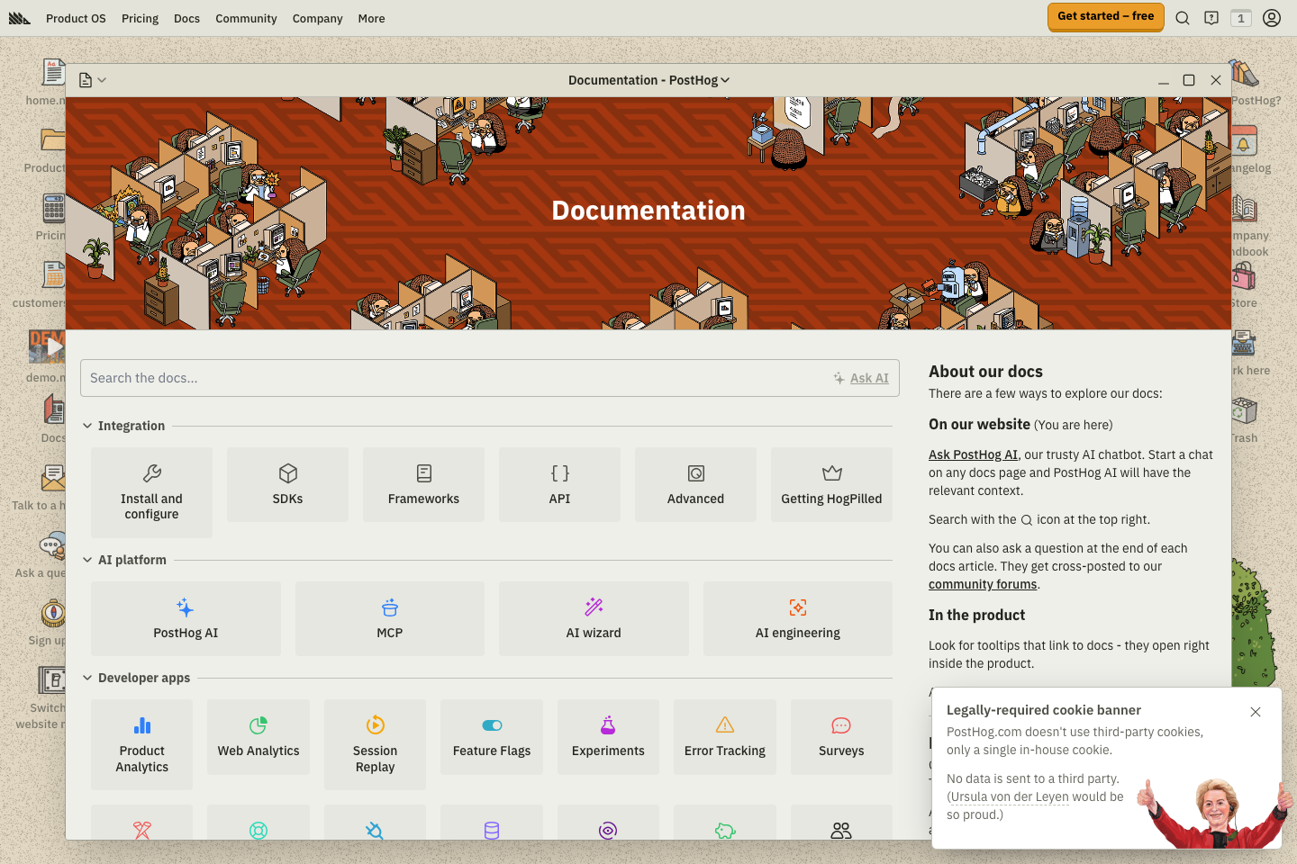Open the Community menu item
The height and width of the screenshot is (864, 1297).
[x=246, y=18]
